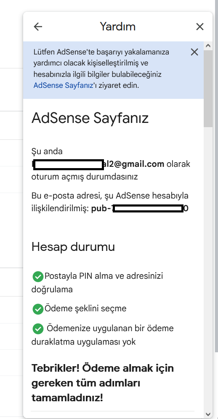The height and width of the screenshot is (419, 218).
Task: Click the help panel scrollbar thumb
Action: pos(208,88)
